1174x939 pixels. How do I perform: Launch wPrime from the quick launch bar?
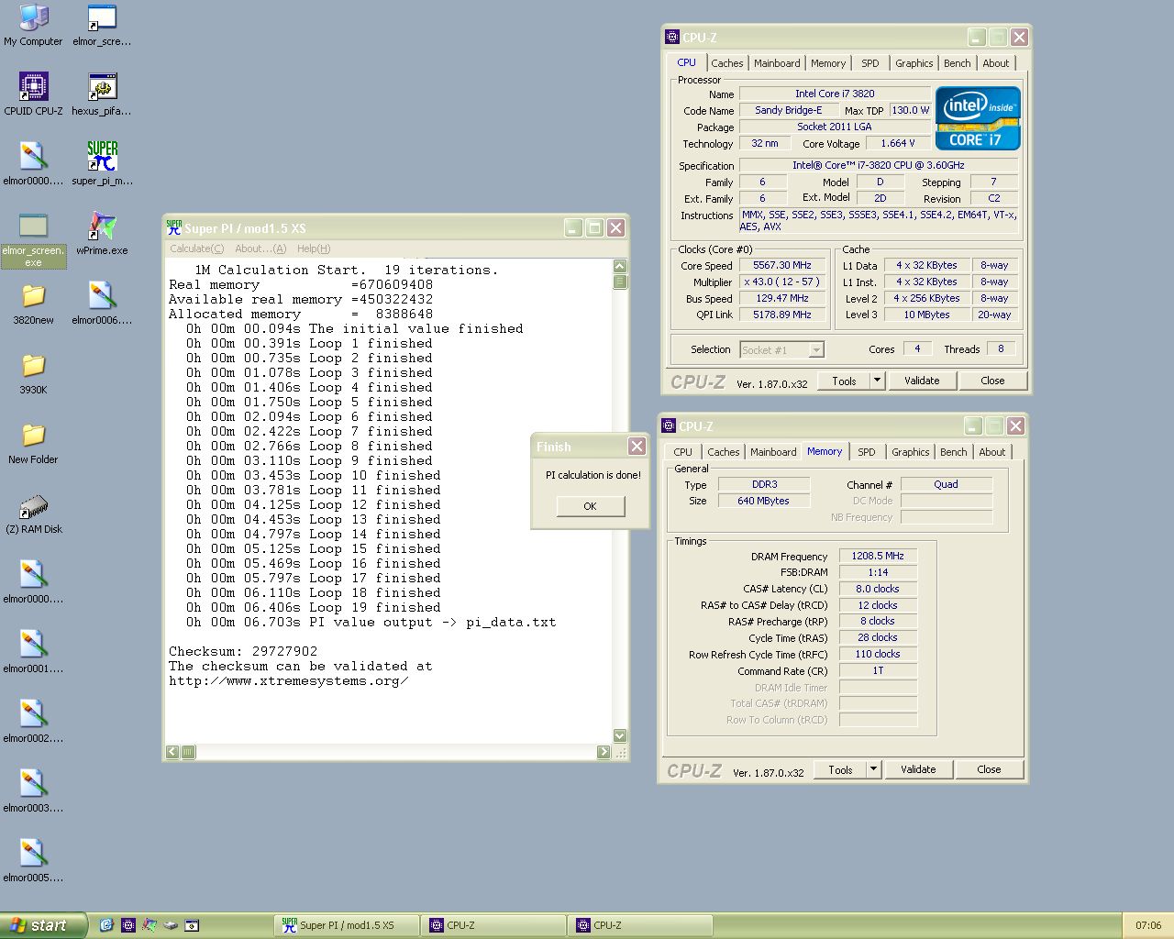[x=150, y=925]
